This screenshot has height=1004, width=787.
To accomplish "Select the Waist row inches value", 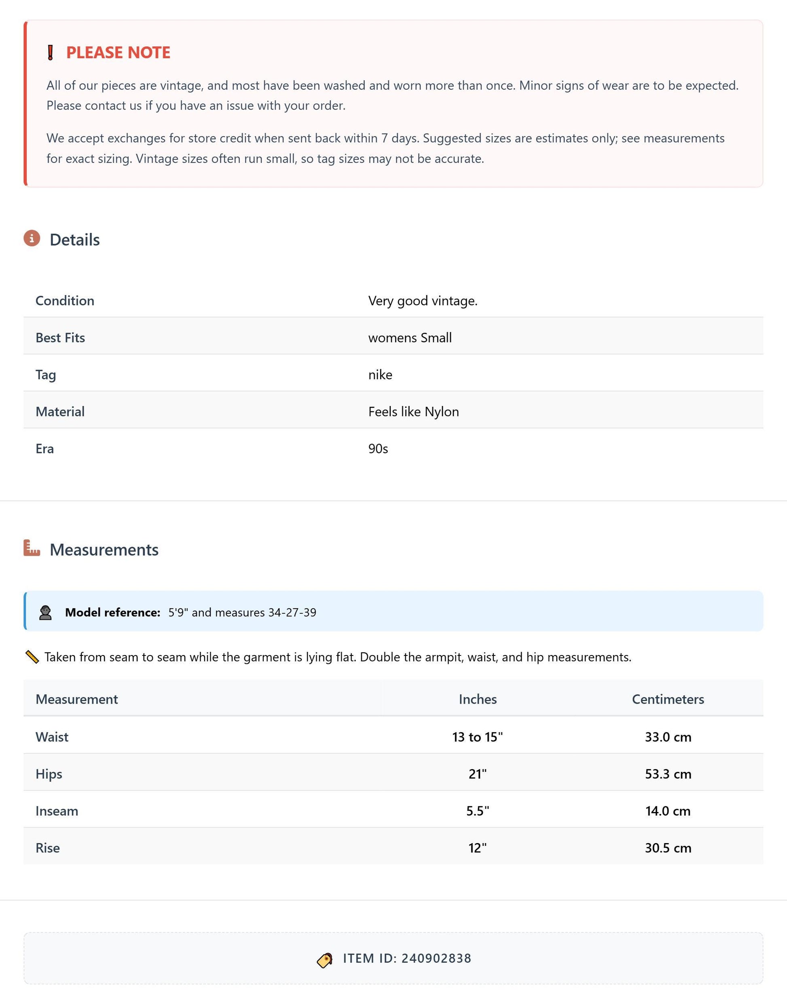I will click(x=477, y=737).
